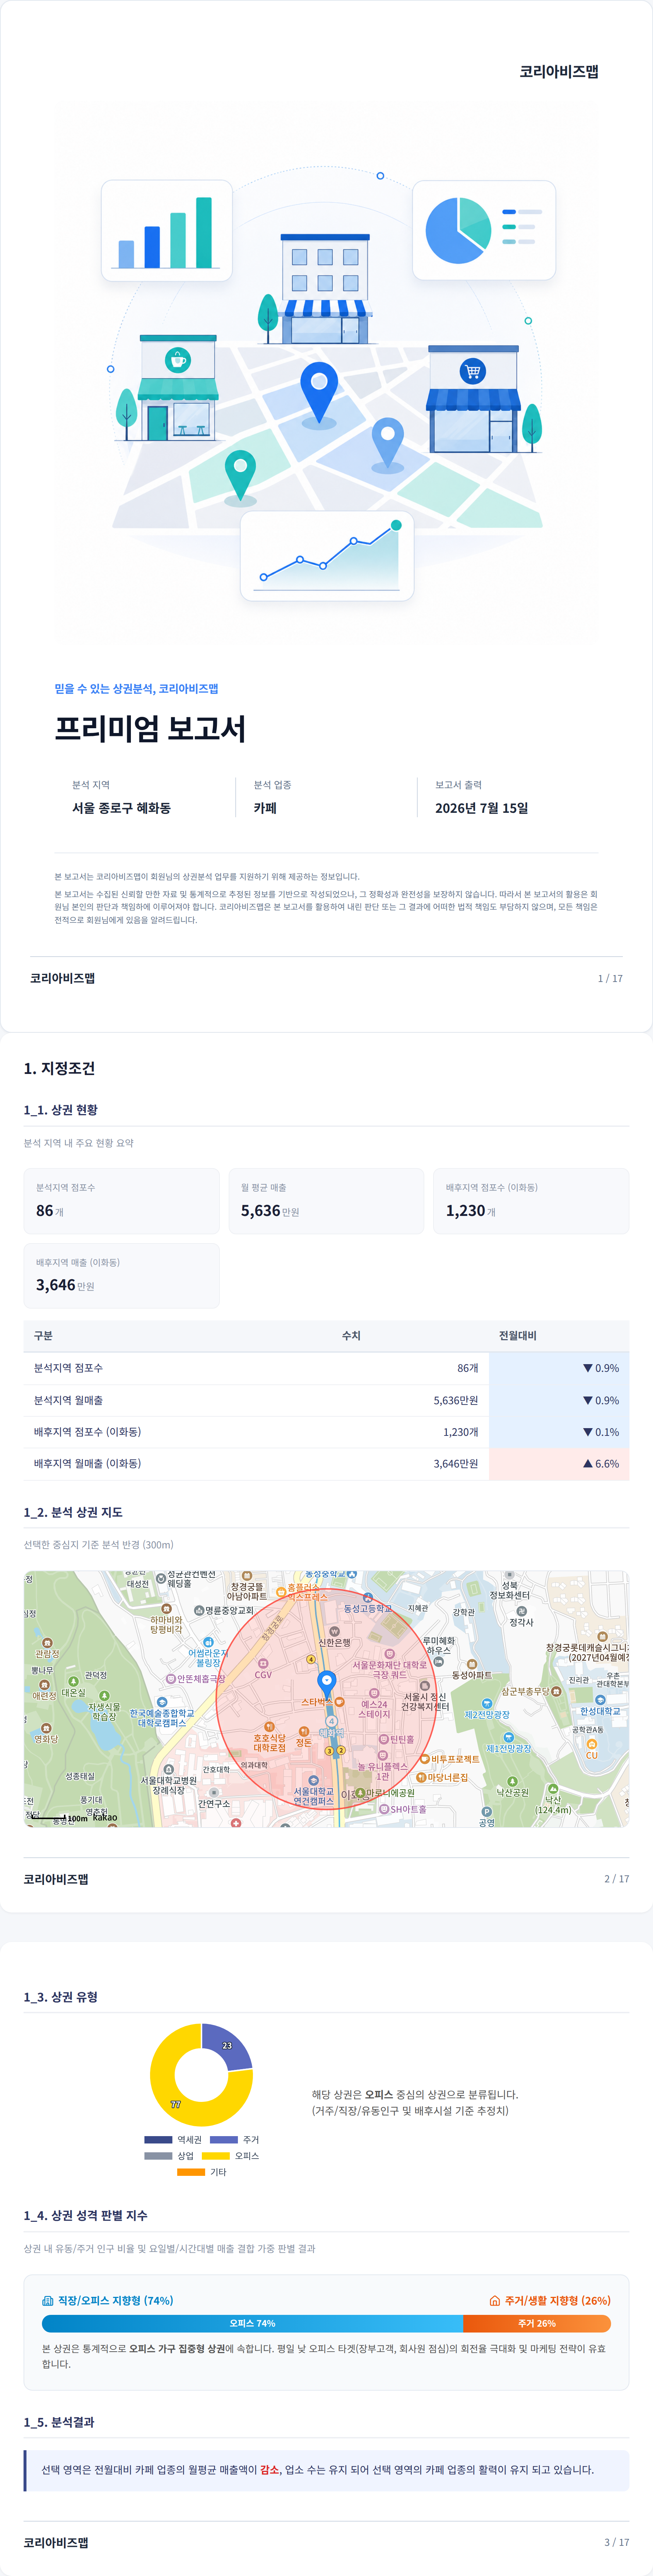Select the 월 평균 매출 summary card

pyautogui.click(x=326, y=1200)
